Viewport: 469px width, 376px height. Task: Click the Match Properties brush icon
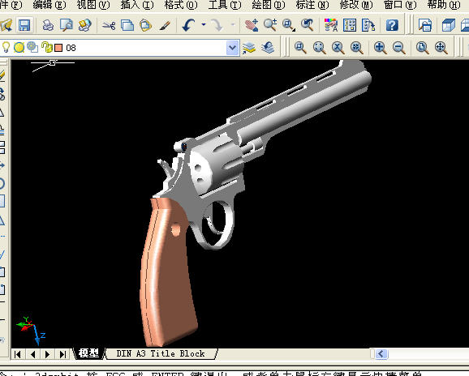165,25
